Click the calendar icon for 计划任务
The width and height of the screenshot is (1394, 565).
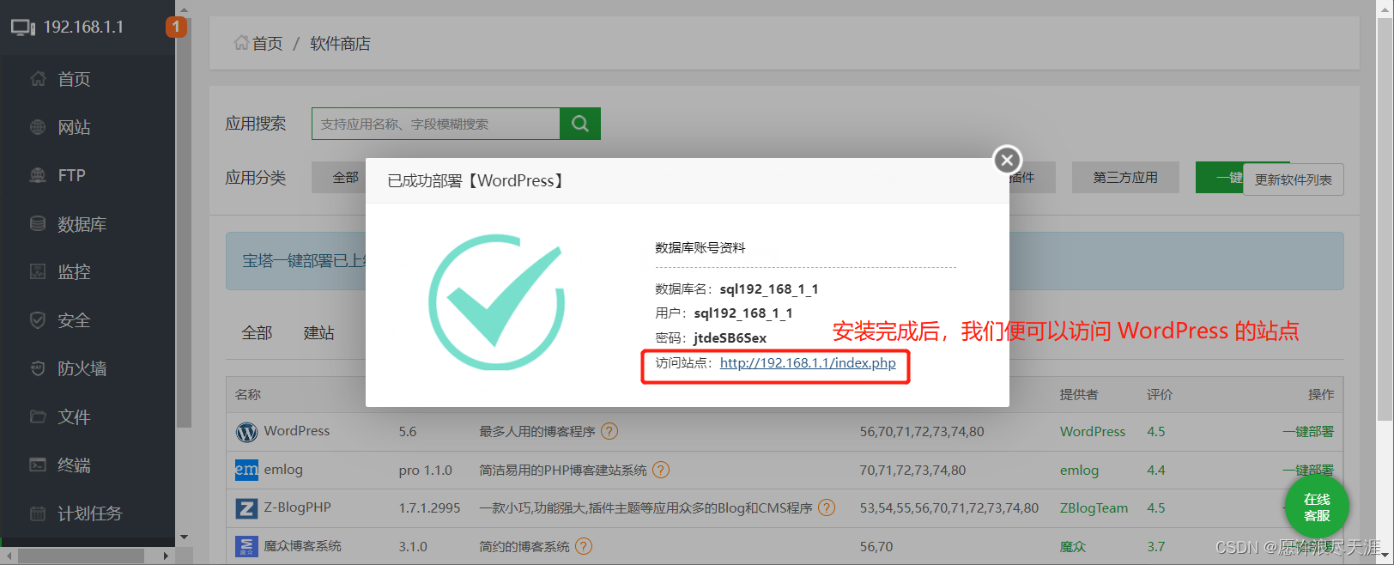point(38,513)
